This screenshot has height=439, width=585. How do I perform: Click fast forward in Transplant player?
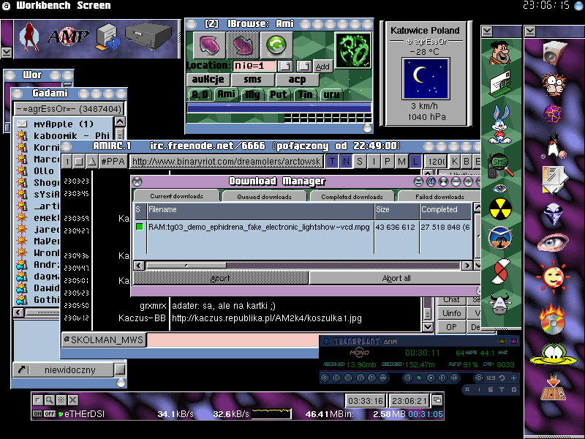454,378
